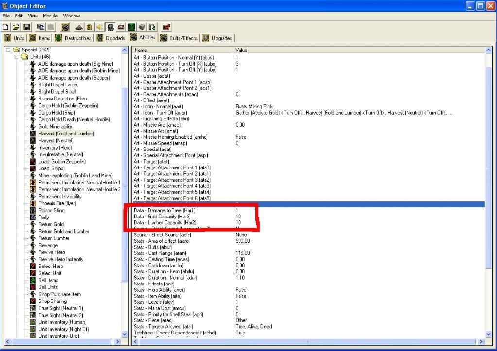Screen dimensions: 497x351
Task: Open the Campaign Editor book icon
Action: tap(121, 27)
